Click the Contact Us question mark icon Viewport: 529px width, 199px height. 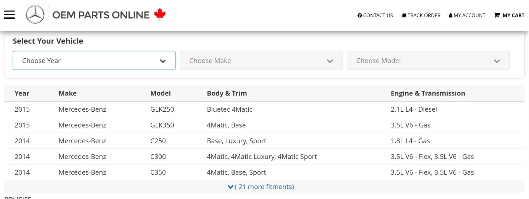360,15
